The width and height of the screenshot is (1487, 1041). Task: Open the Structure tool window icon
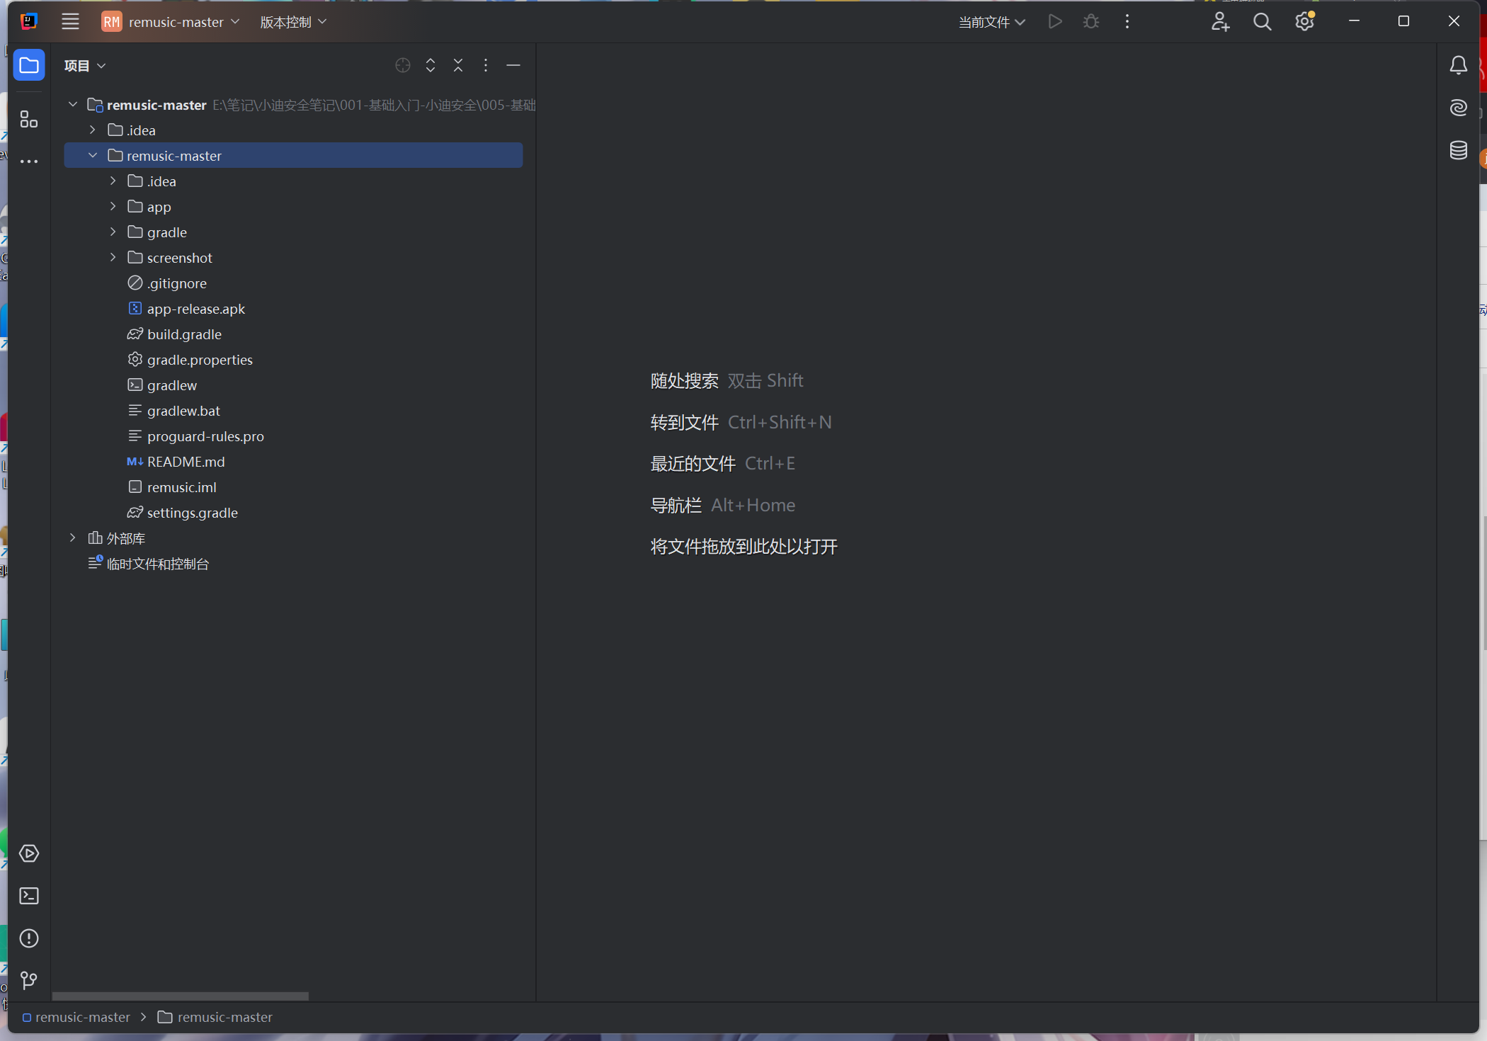point(29,119)
